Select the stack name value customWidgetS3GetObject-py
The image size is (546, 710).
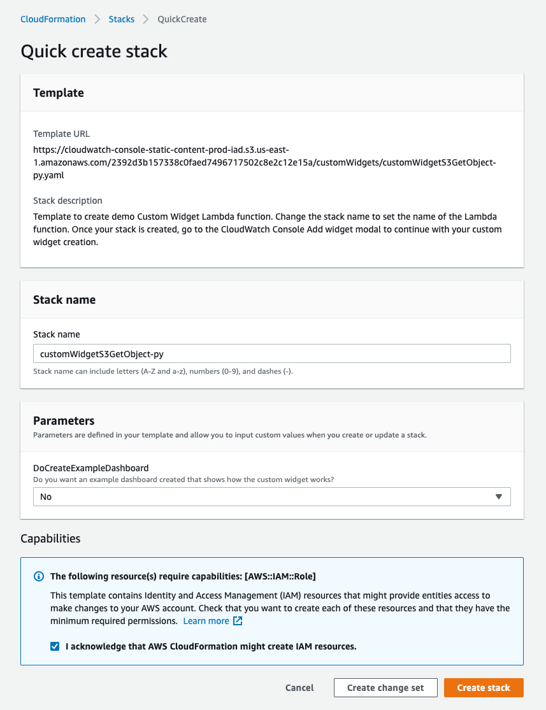pyautogui.click(x=102, y=353)
